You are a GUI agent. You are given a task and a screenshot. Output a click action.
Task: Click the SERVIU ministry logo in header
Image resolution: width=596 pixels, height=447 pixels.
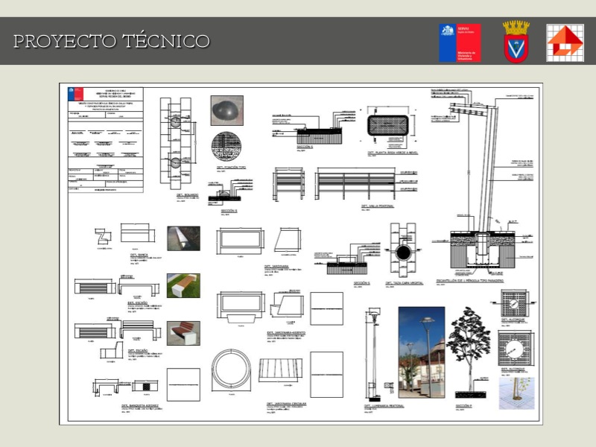click(x=460, y=42)
